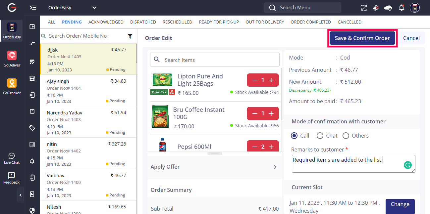This screenshot has width=430, height=214.
Task: Collapse the left sidebar arrow
Action: 21,195
